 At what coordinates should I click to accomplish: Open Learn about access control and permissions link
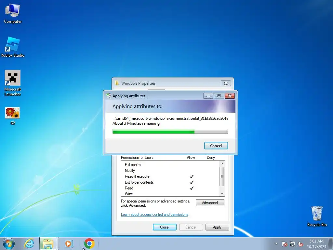click(154, 215)
